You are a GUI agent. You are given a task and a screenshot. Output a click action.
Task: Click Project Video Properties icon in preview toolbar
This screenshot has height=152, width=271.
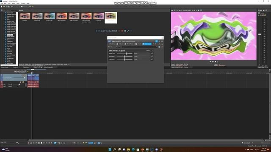tap(172, 10)
